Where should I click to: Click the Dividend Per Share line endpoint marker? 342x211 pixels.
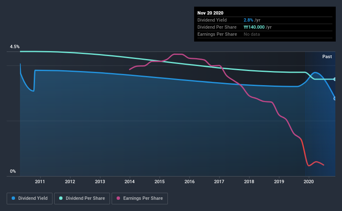click(x=335, y=79)
